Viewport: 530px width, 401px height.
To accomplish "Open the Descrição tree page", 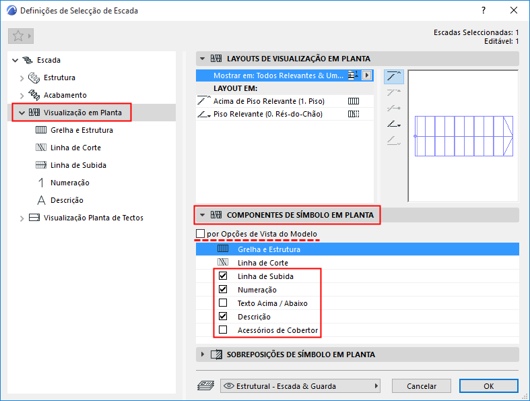I will (67, 200).
